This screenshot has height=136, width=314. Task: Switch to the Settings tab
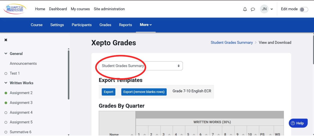tap(57, 25)
